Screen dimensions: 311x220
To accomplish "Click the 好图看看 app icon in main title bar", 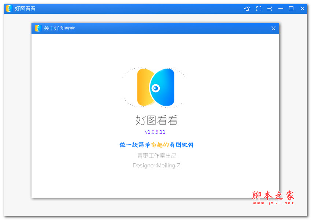I will coord(9,8).
